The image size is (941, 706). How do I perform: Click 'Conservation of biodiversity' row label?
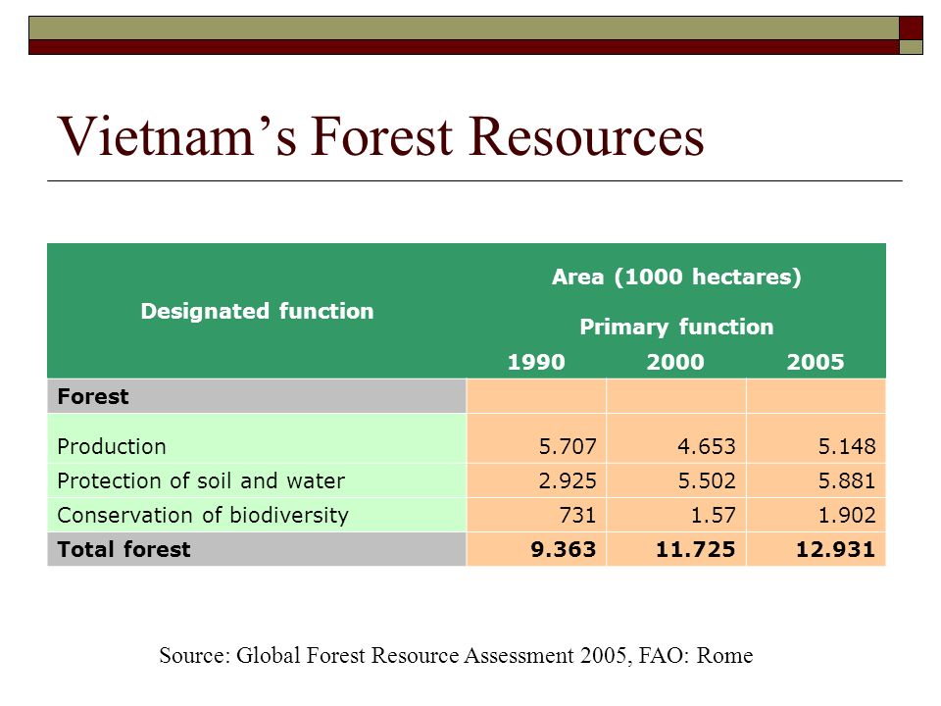pos(203,515)
